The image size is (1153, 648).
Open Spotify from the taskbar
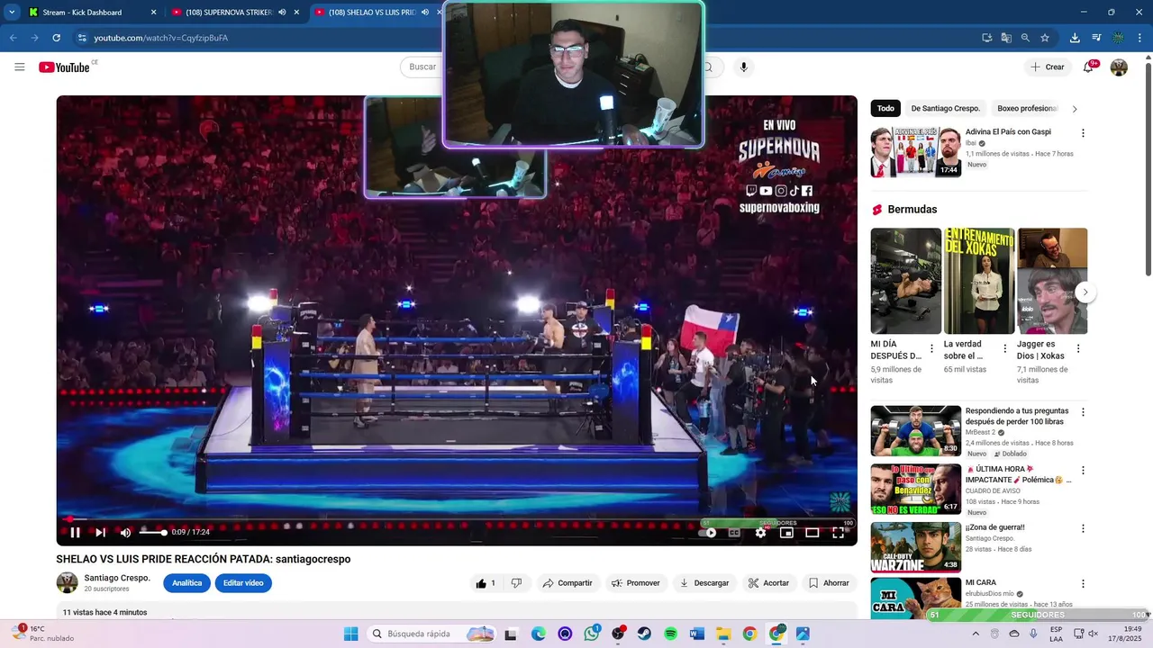[670, 634]
